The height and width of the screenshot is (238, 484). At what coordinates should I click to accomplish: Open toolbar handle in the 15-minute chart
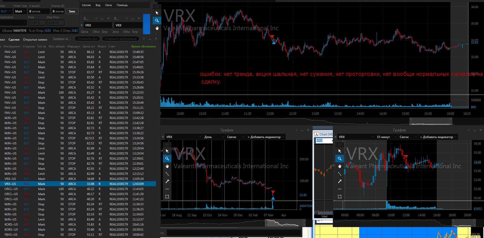(340, 144)
